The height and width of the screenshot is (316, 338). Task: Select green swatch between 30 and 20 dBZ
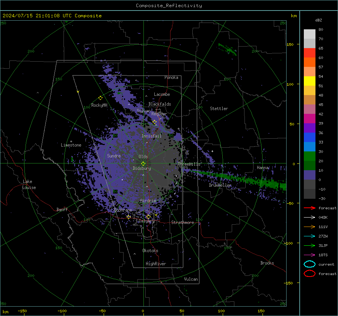309,156
